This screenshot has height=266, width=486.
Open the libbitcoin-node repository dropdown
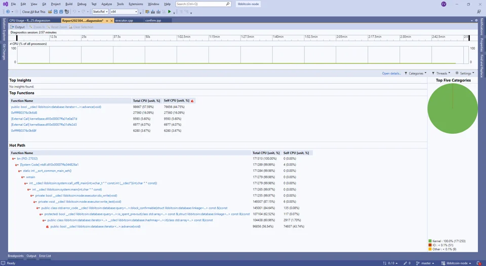pyautogui.click(x=457, y=263)
